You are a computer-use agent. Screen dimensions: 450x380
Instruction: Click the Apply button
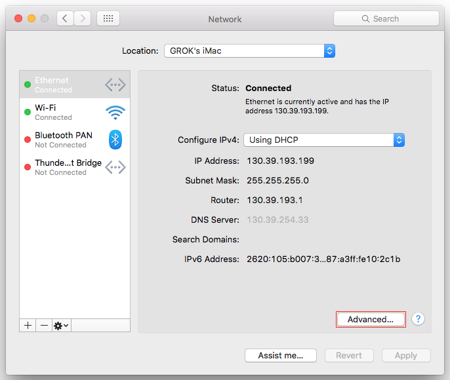tap(406, 355)
